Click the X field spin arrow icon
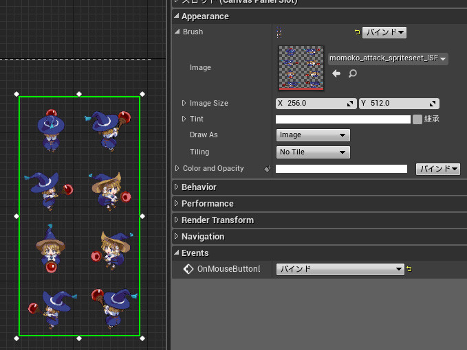This screenshot has height=350, width=467. (x=350, y=104)
